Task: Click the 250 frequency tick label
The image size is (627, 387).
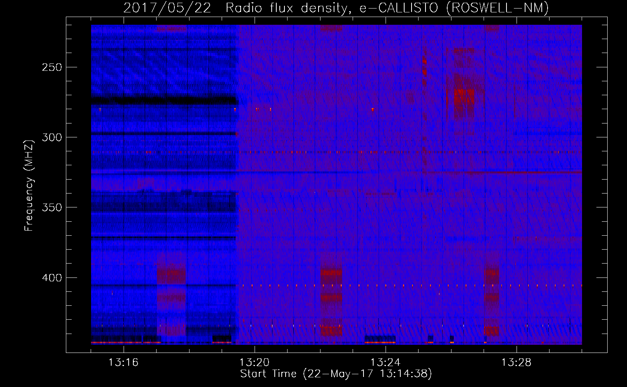Action: coord(52,67)
